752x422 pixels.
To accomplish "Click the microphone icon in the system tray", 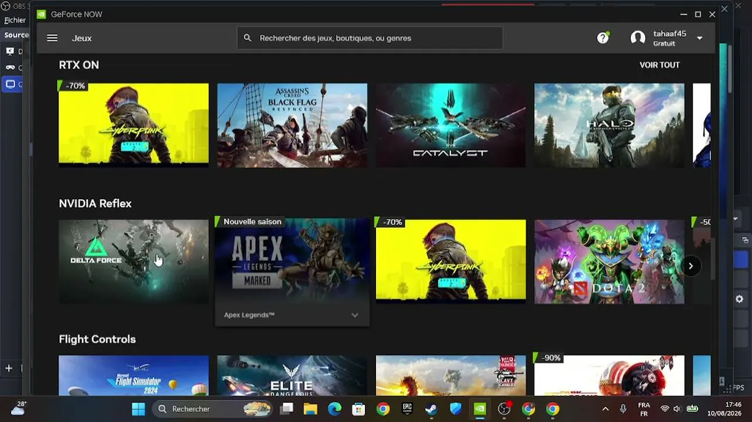I will 623,409.
